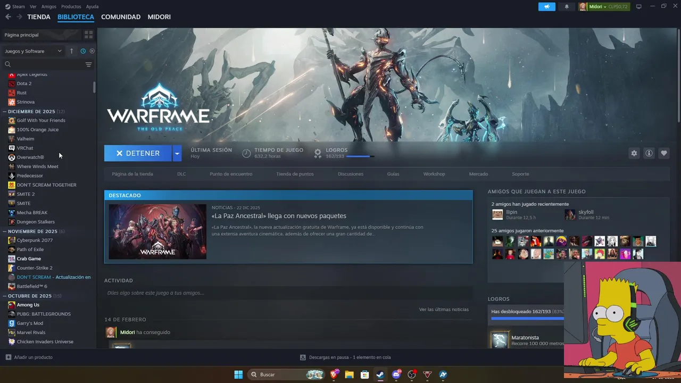
Task: Open Microsoft Store from taskbar
Action: pos(364,374)
